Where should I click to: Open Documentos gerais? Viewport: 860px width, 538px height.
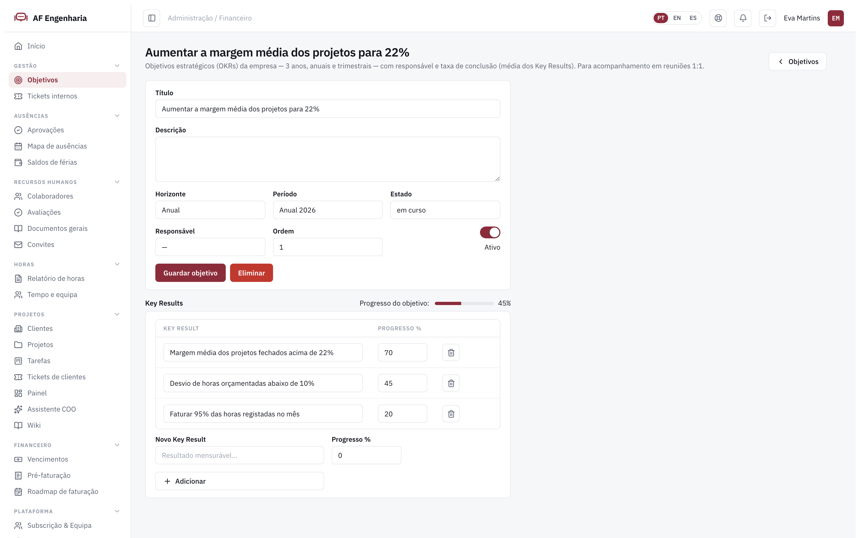[x=67, y=228]
